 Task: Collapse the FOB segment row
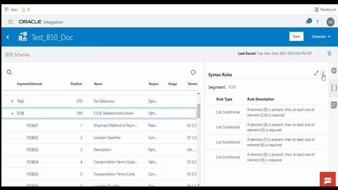click(x=12, y=113)
